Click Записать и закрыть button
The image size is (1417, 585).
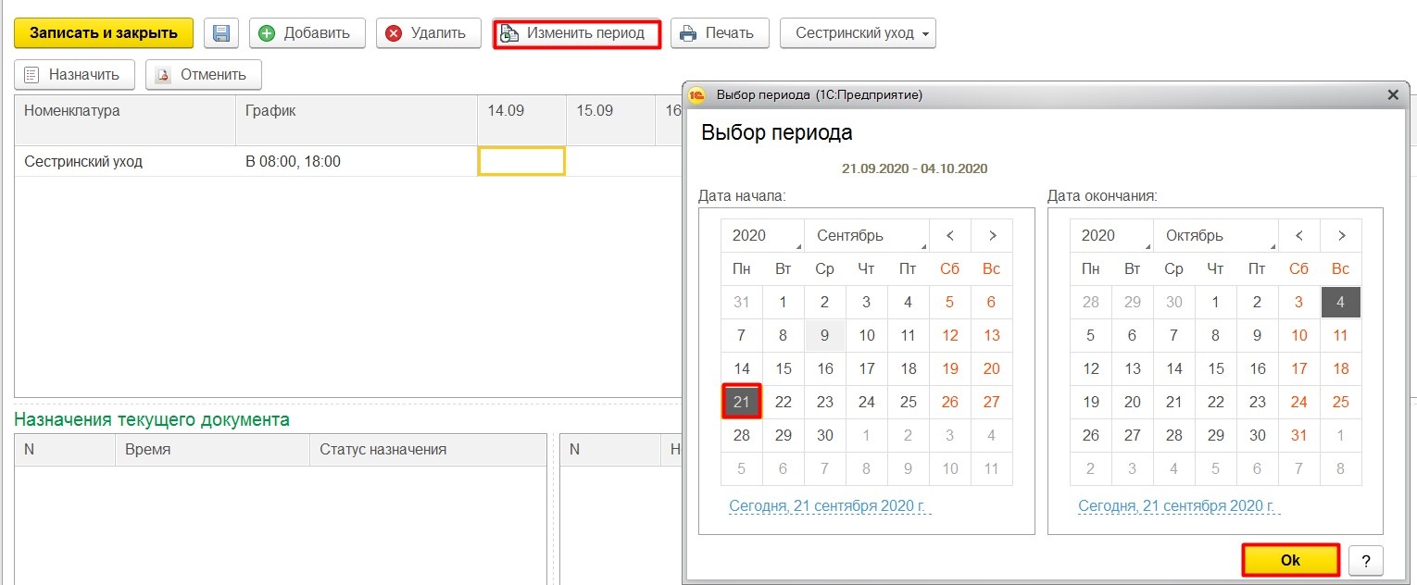[103, 33]
